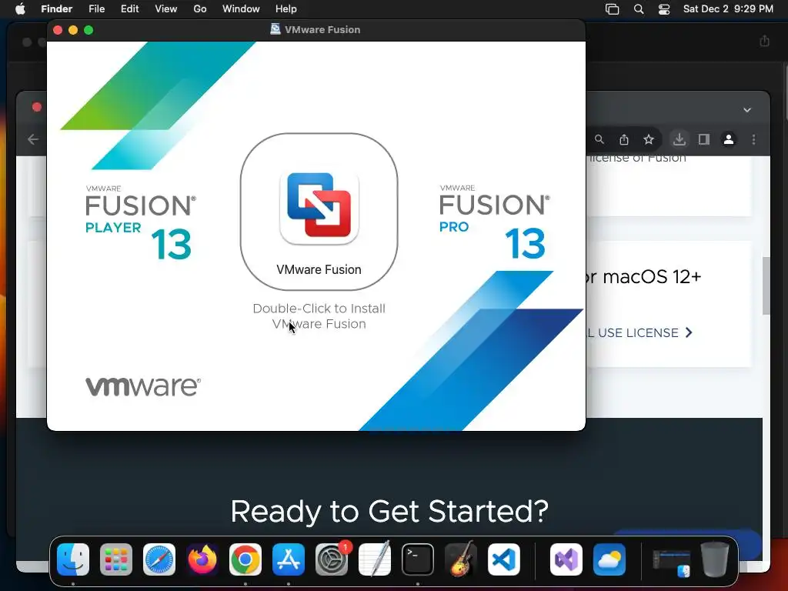Open the Weather app from the Dock

point(609,559)
